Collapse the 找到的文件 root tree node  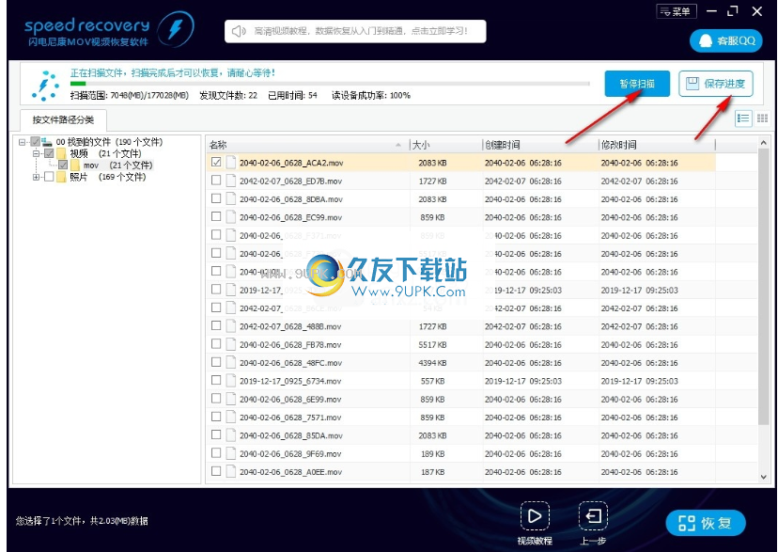(x=22, y=142)
